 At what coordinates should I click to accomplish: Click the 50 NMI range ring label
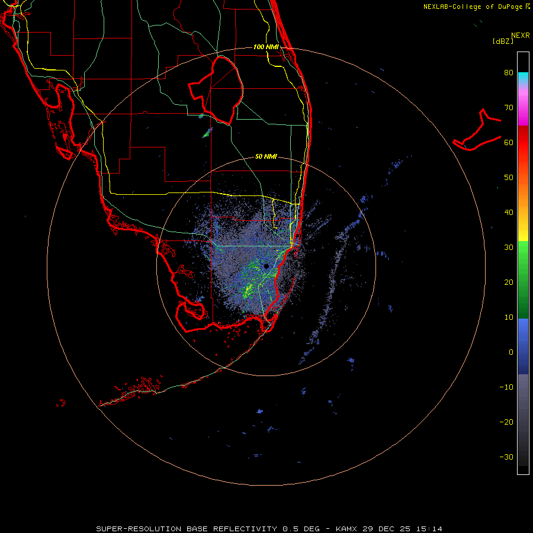click(266, 157)
